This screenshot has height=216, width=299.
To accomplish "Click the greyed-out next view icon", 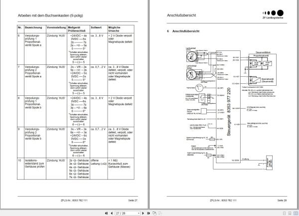I will [x=160, y=213].
